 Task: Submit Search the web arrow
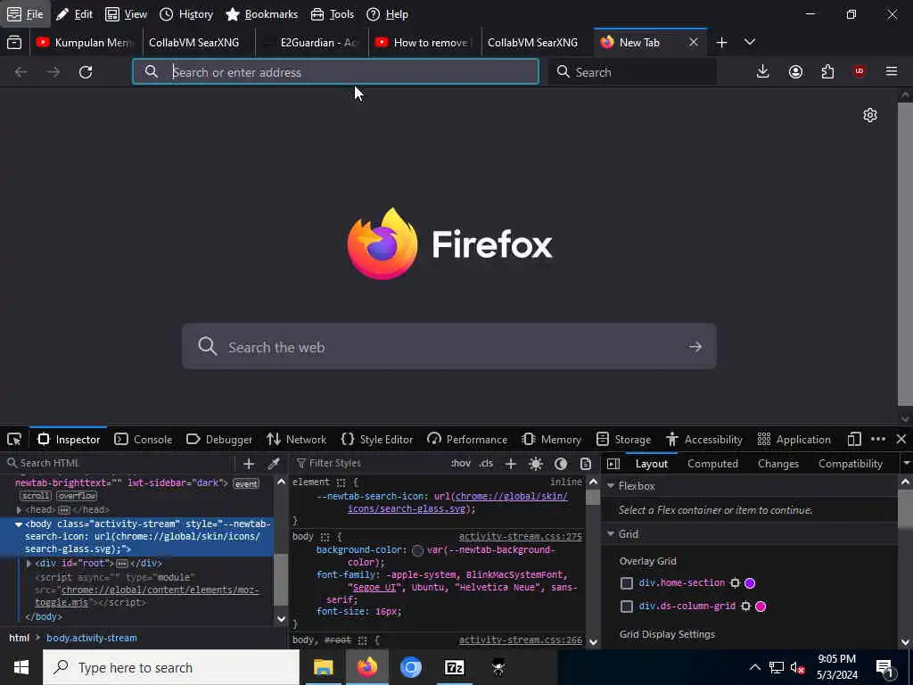point(695,347)
